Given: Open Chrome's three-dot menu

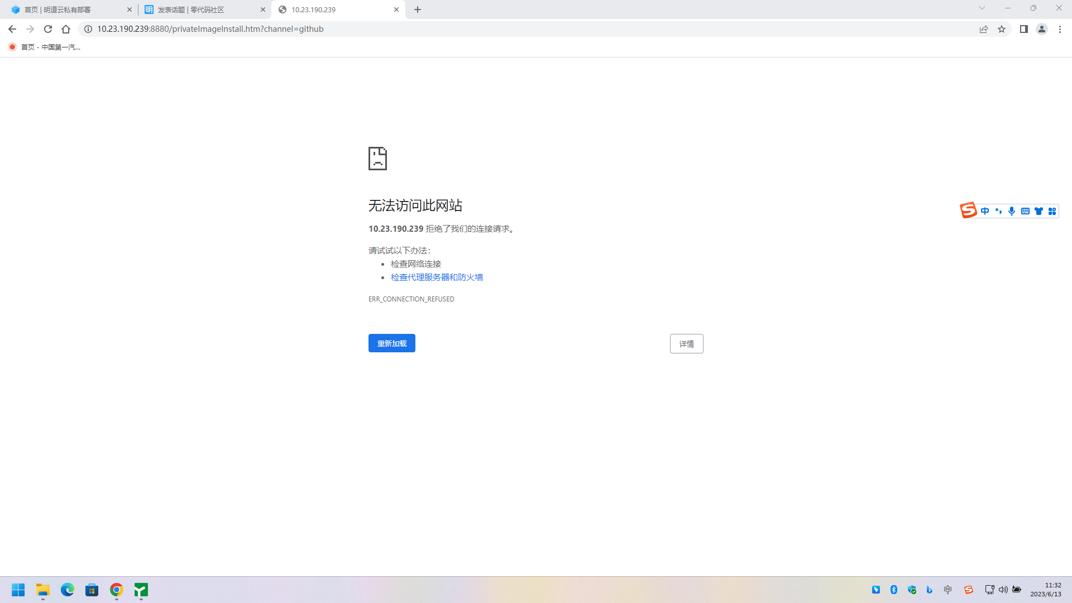Looking at the screenshot, I should [1060, 29].
